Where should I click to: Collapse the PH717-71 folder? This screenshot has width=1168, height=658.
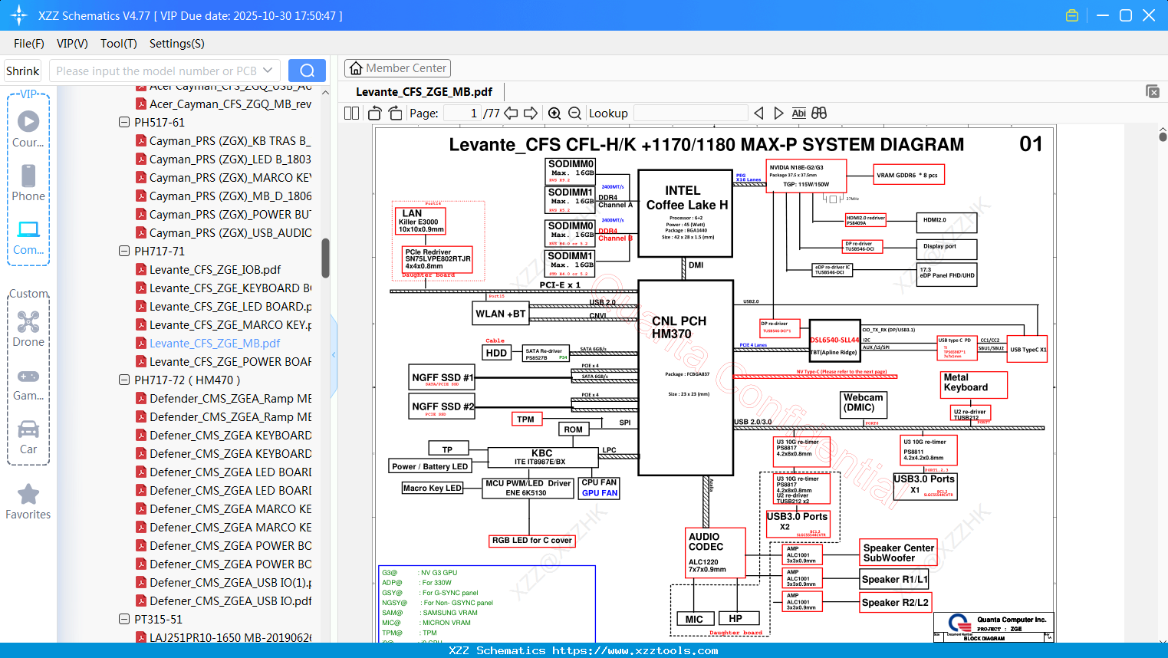click(124, 251)
